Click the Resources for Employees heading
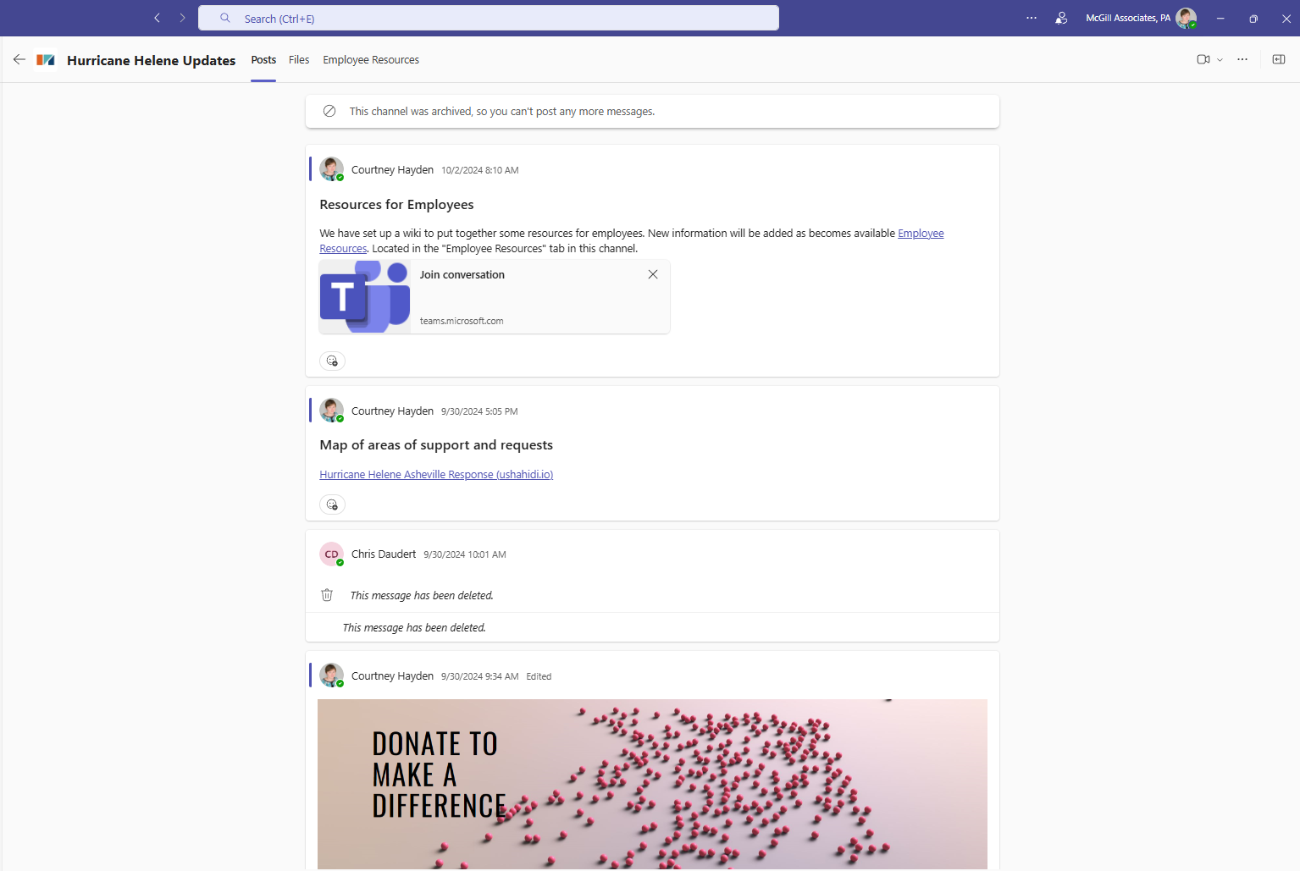Image resolution: width=1300 pixels, height=871 pixels. (x=396, y=205)
